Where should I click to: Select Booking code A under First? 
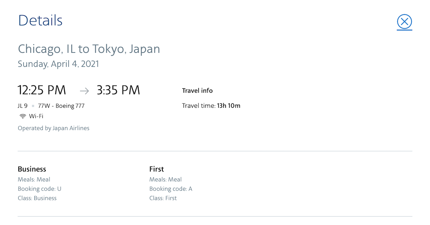(171, 189)
